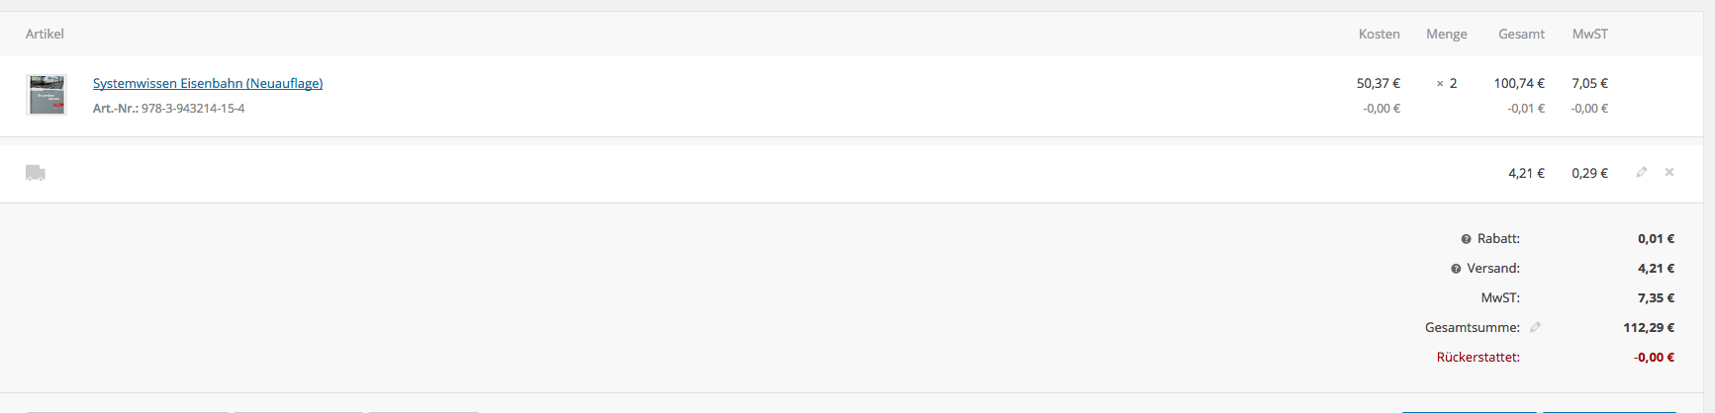Edit the shipping cost with pencil icon
Image resolution: width=1715 pixels, height=413 pixels.
tap(1642, 172)
